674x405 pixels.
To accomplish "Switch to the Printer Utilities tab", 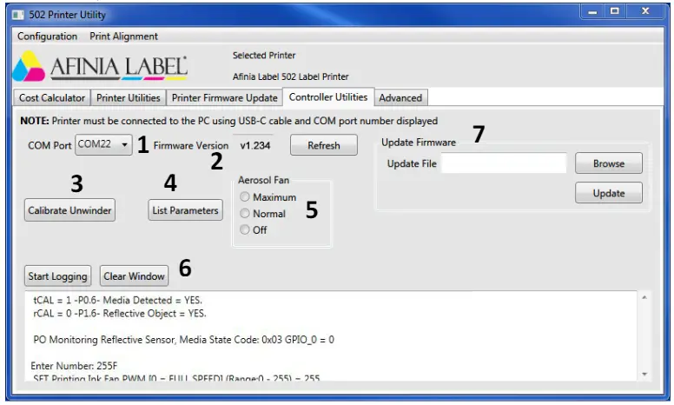I will (128, 98).
